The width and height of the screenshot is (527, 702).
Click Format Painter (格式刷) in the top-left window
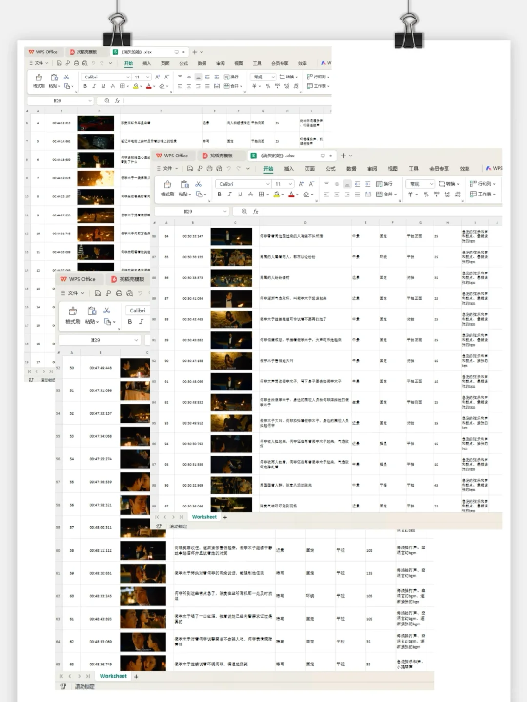(x=39, y=80)
